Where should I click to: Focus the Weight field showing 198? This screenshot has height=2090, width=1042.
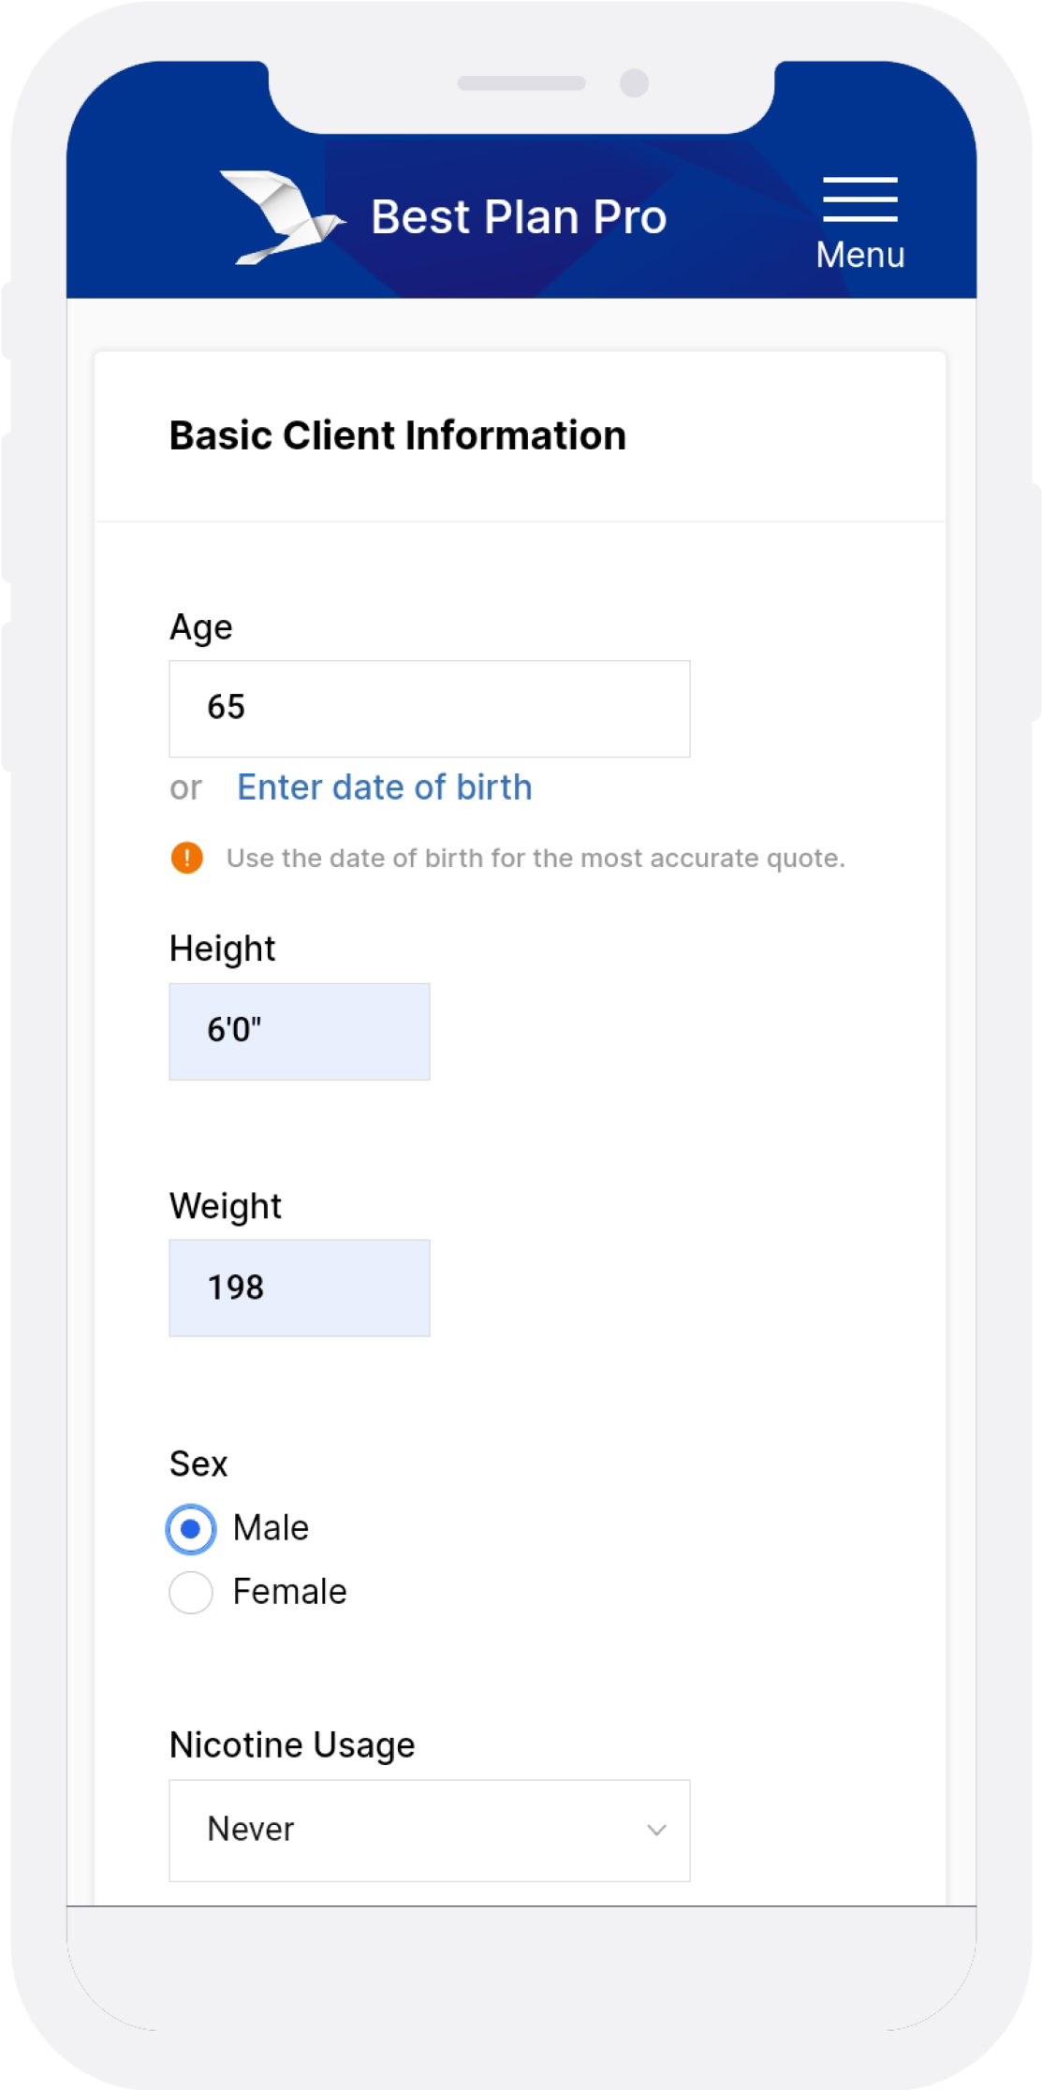pos(300,1288)
